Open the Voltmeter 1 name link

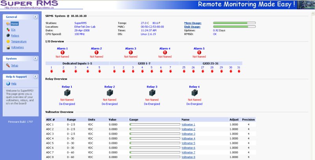click(188, 124)
